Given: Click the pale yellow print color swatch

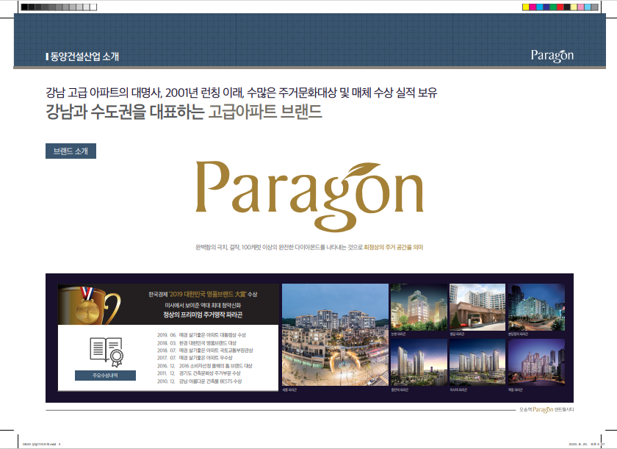Looking at the screenshot, I should click(574, 7).
